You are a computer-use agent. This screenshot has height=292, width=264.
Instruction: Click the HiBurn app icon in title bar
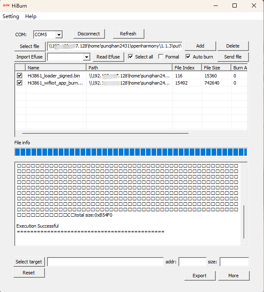(x=6, y=5)
